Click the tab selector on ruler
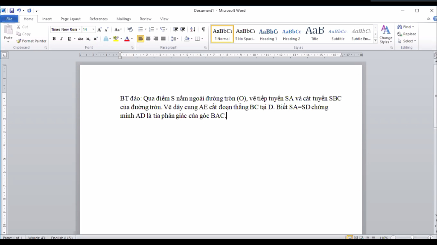Screen dimensions: 437x245 tap(4, 55)
